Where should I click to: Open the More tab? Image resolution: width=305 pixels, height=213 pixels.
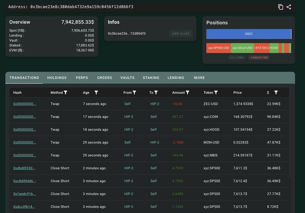pyautogui.click(x=200, y=78)
